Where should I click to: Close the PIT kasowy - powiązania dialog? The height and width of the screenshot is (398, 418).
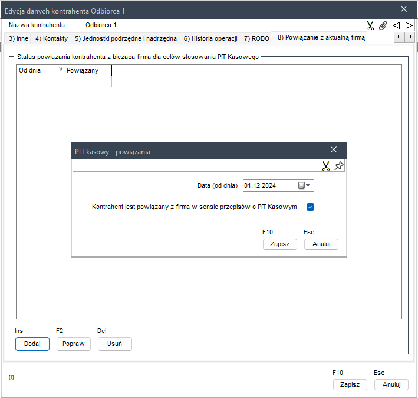pyautogui.click(x=334, y=149)
